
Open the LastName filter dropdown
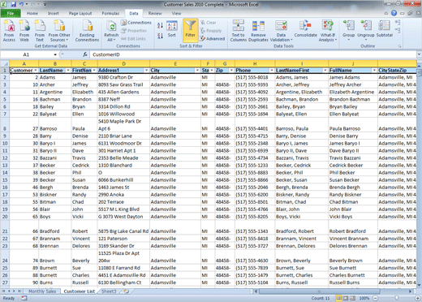(68, 71)
